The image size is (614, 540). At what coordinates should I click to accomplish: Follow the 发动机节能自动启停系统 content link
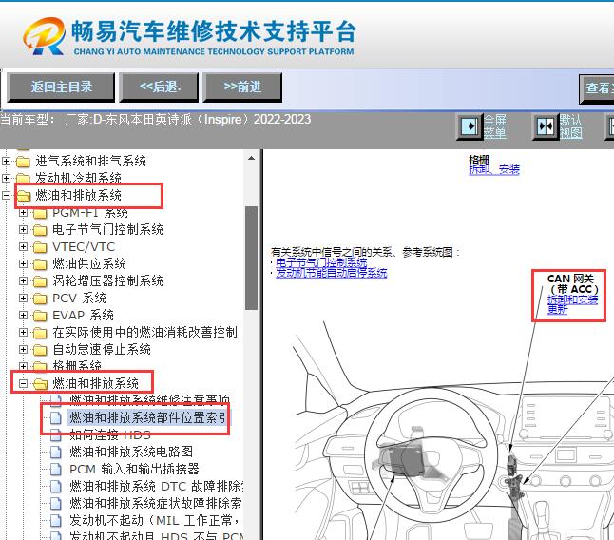pyautogui.click(x=332, y=273)
